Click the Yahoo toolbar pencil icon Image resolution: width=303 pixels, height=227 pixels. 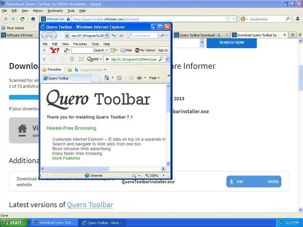(66, 50)
